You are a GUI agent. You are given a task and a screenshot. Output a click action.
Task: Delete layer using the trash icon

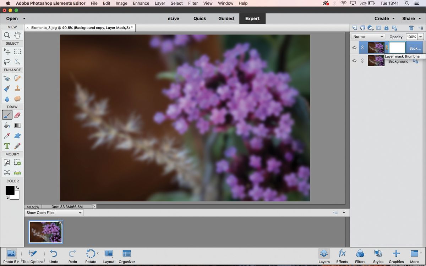[x=411, y=28]
